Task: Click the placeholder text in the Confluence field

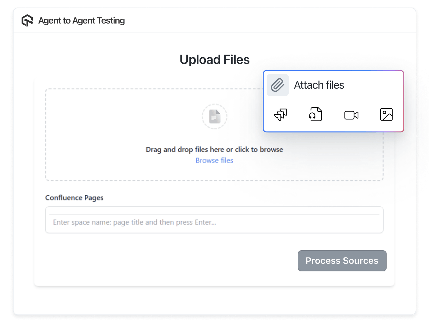Action: coord(135,222)
